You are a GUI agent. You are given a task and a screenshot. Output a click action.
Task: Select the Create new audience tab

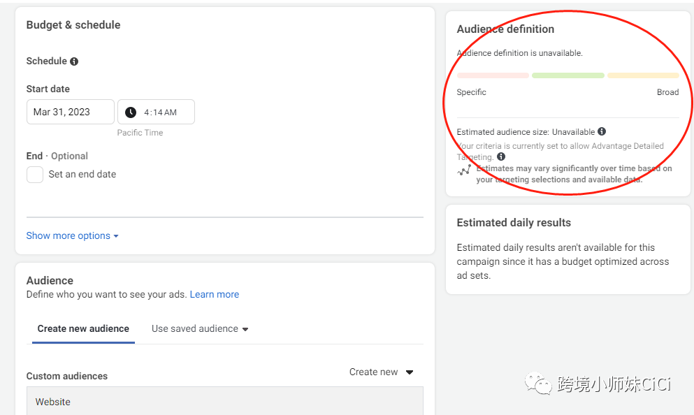(83, 329)
